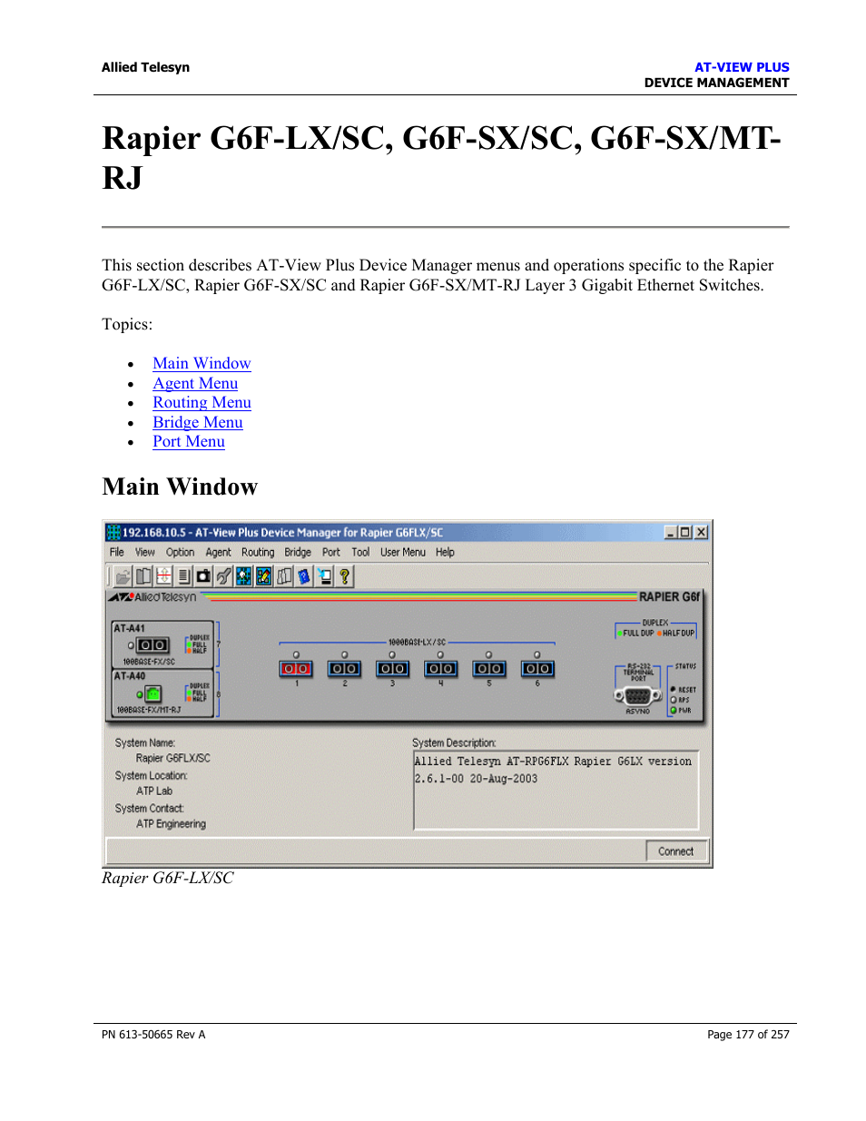The image size is (866, 1121).
Task: Click the open folder toolbar icon
Action: [123, 576]
